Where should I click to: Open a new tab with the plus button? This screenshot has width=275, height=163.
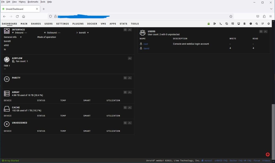pyautogui.click(x=44, y=9)
